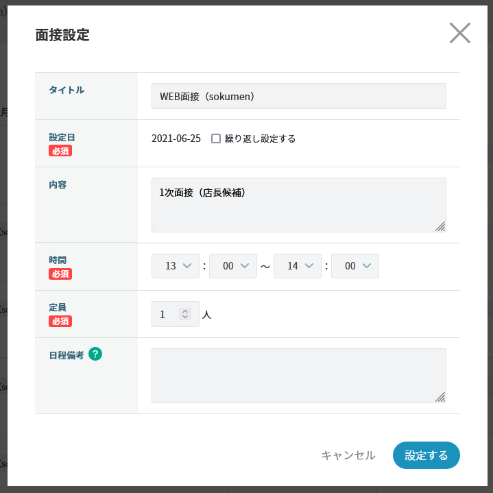Screen dimensions: 493x493
Task: Enable the 繰り返し設定する checkbox
Action: pos(216,139)
